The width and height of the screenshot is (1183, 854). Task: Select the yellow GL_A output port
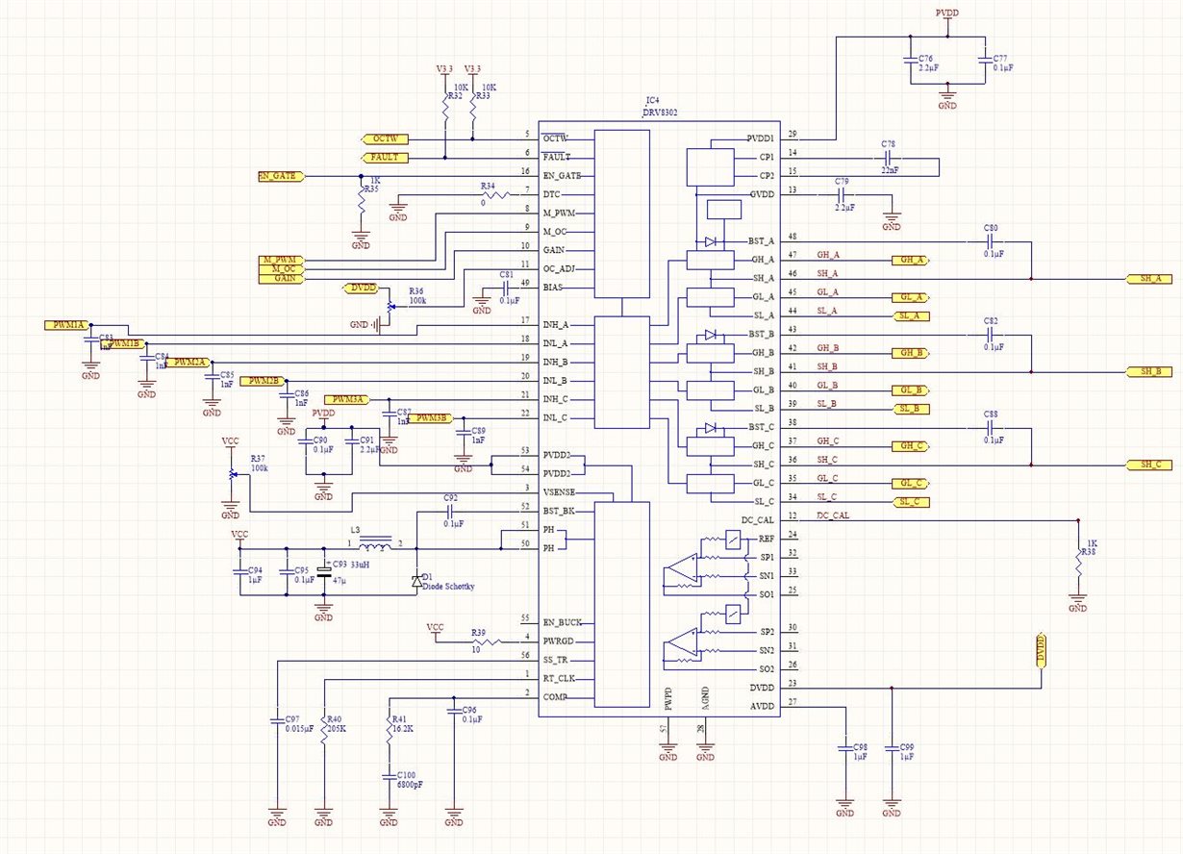(x=910, y=297)
